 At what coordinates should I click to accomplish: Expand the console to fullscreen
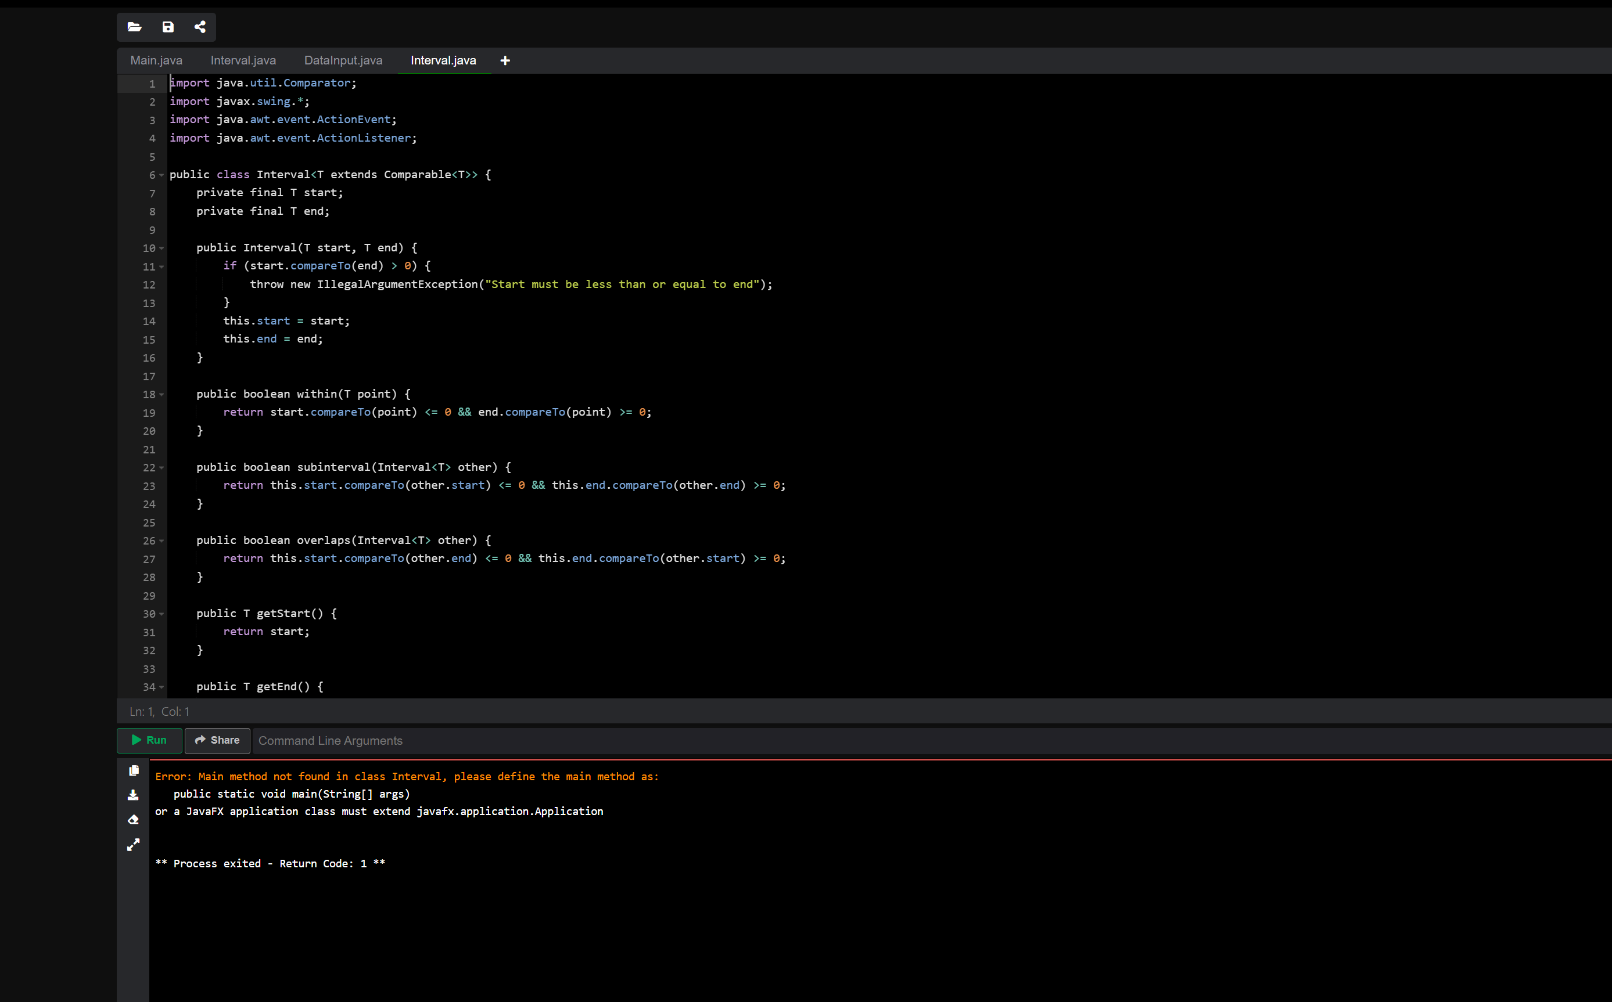pos(133,845)
